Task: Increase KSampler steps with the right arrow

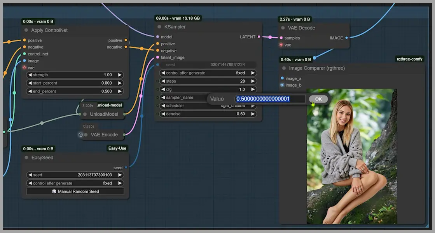Action: (x=253, y=81)
